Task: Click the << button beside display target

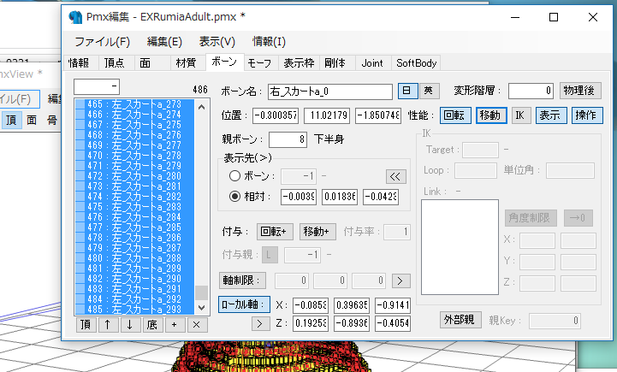Action: click(394, 176)
